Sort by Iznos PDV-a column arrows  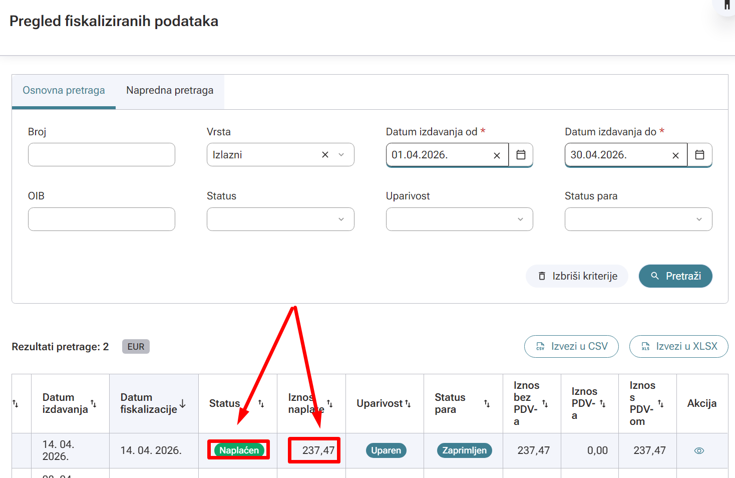click(602, 403)
